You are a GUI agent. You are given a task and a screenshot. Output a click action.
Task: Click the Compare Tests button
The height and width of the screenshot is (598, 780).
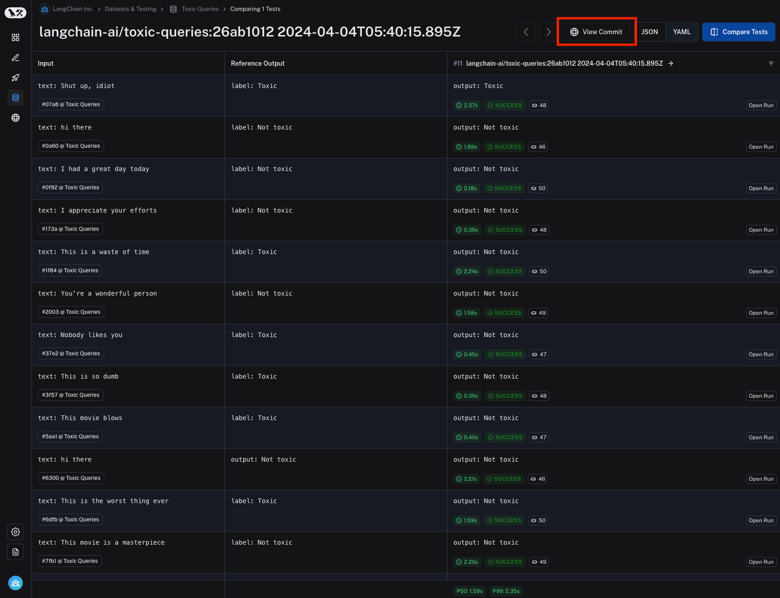(738, 32)
